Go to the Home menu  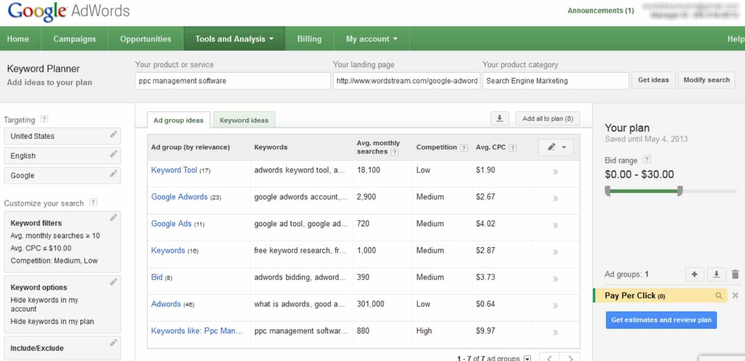[x=18, y=39]
